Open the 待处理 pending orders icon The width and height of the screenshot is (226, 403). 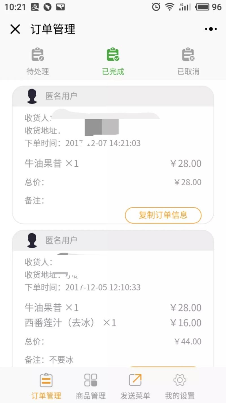[38, 55]
